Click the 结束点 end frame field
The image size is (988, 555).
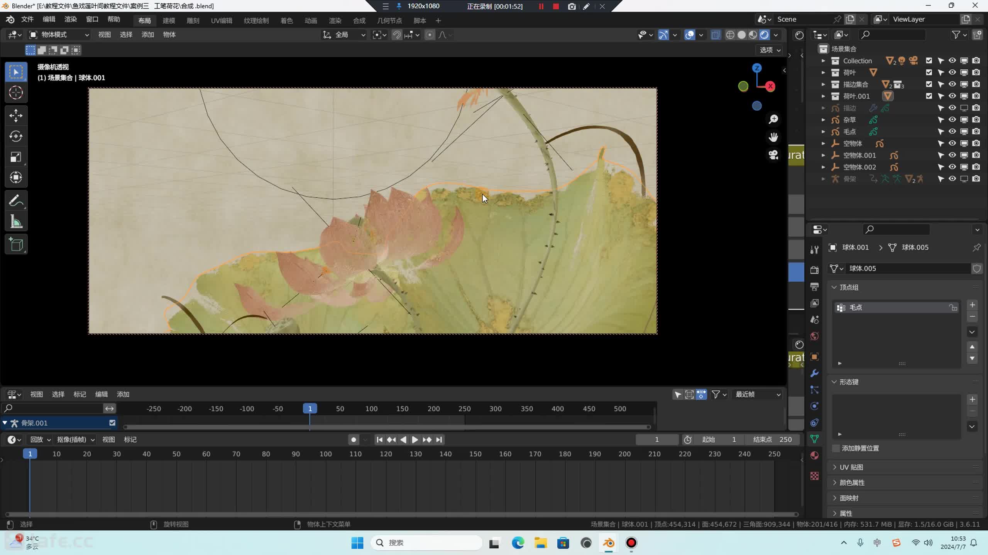click(773, 440)
